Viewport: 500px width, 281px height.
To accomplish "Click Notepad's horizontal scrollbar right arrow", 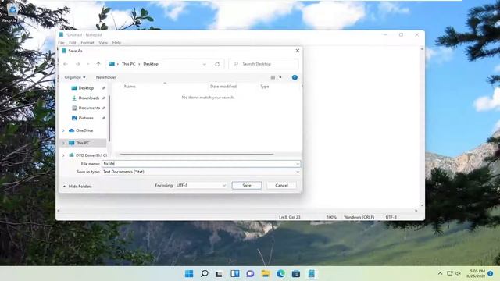I will pos(416,211).
